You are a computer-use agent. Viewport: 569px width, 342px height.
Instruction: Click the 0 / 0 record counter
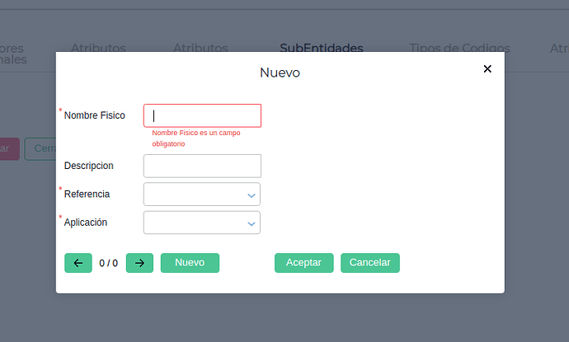coord(109,264)
